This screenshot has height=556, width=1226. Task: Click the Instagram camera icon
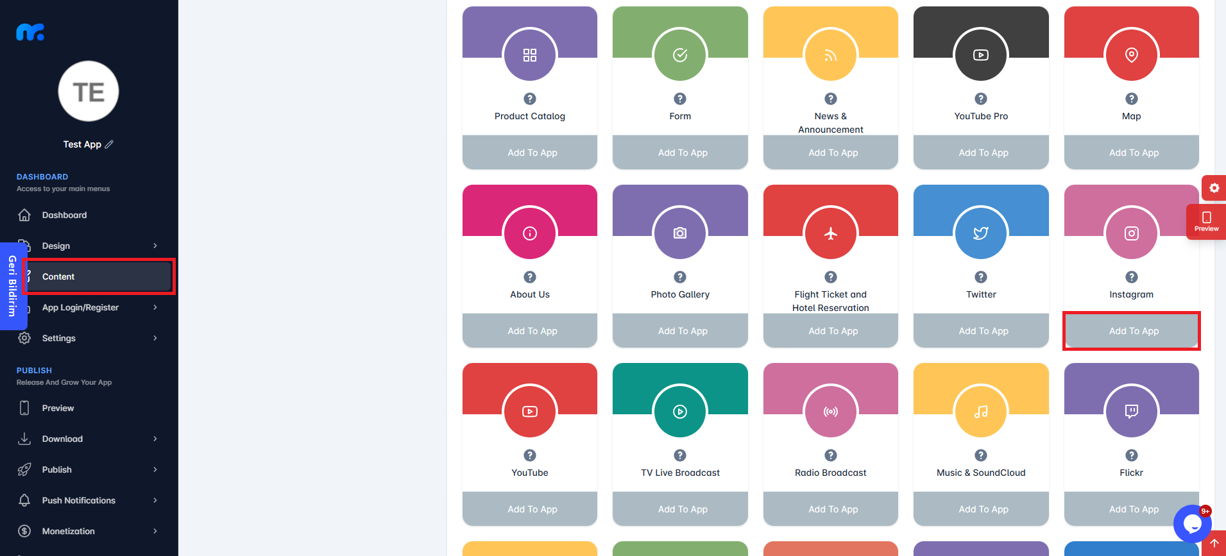click(1131, 233)
